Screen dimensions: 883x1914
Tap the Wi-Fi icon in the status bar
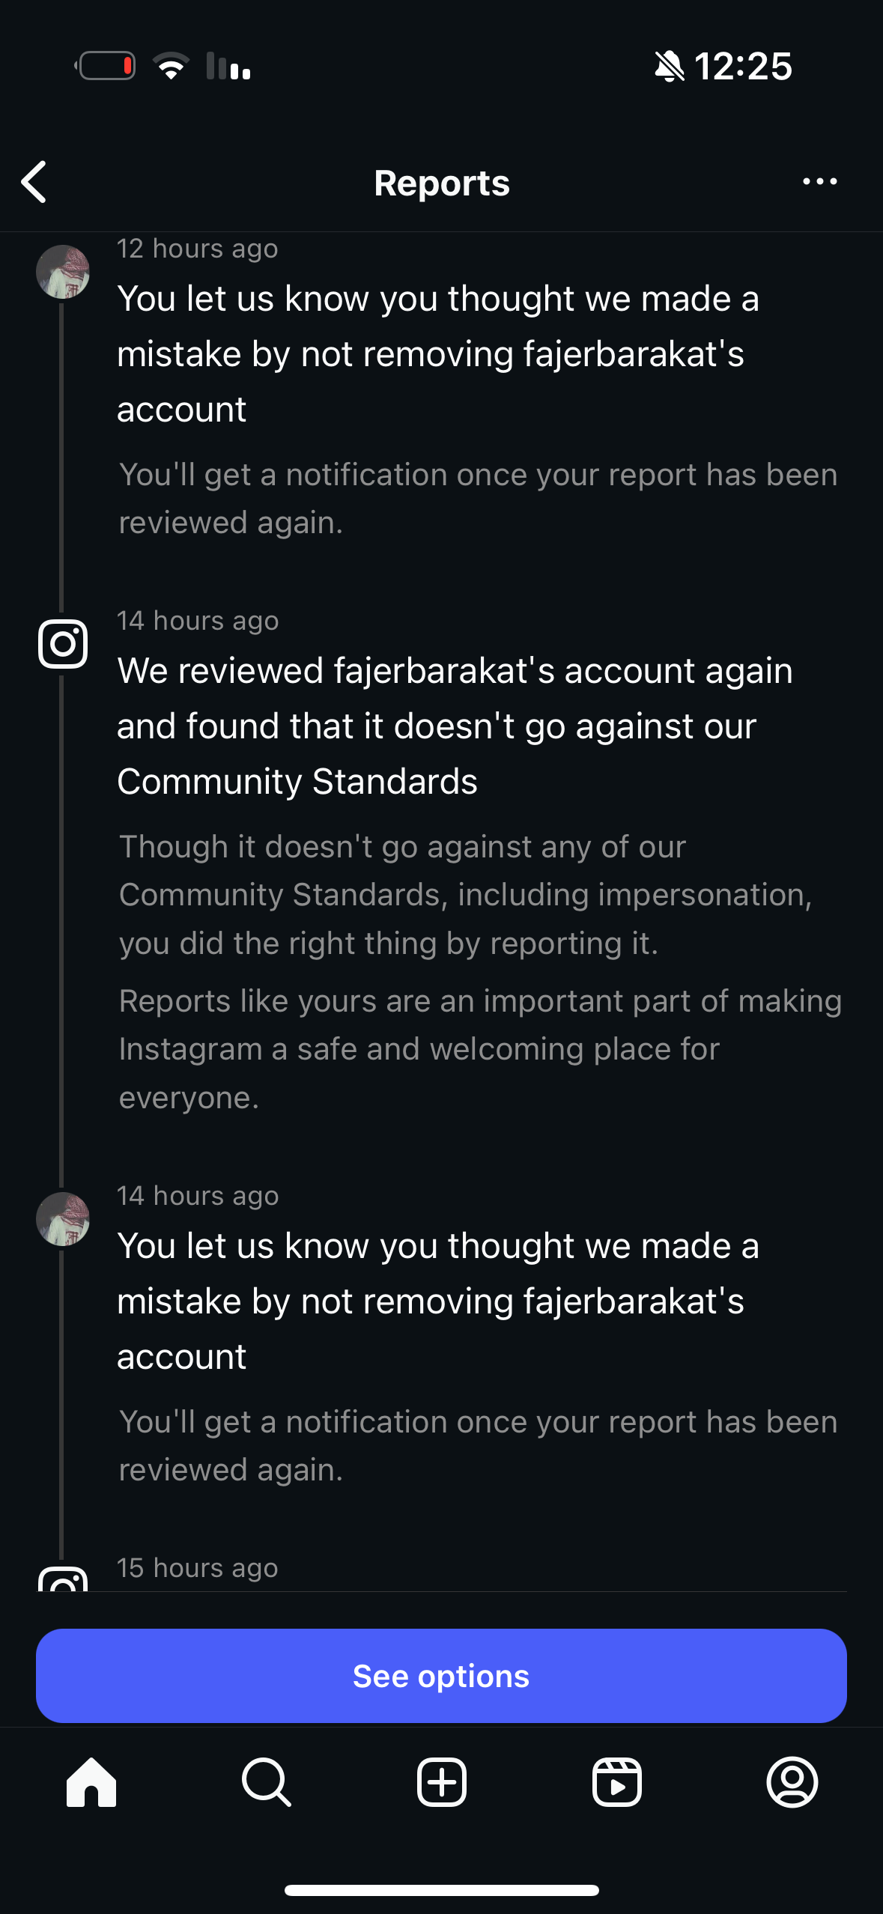pos(171,67)
